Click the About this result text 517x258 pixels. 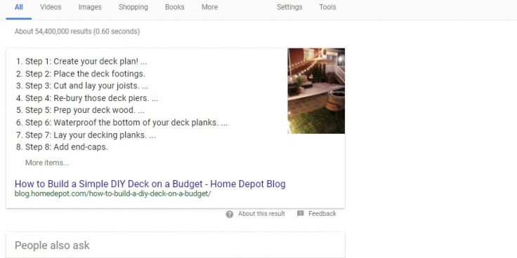[261, 214]
